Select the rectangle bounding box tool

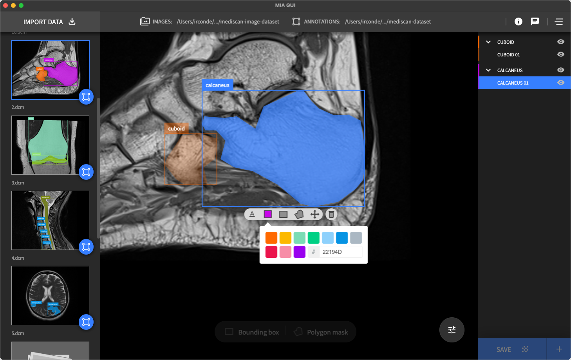[x=283, y=214]
